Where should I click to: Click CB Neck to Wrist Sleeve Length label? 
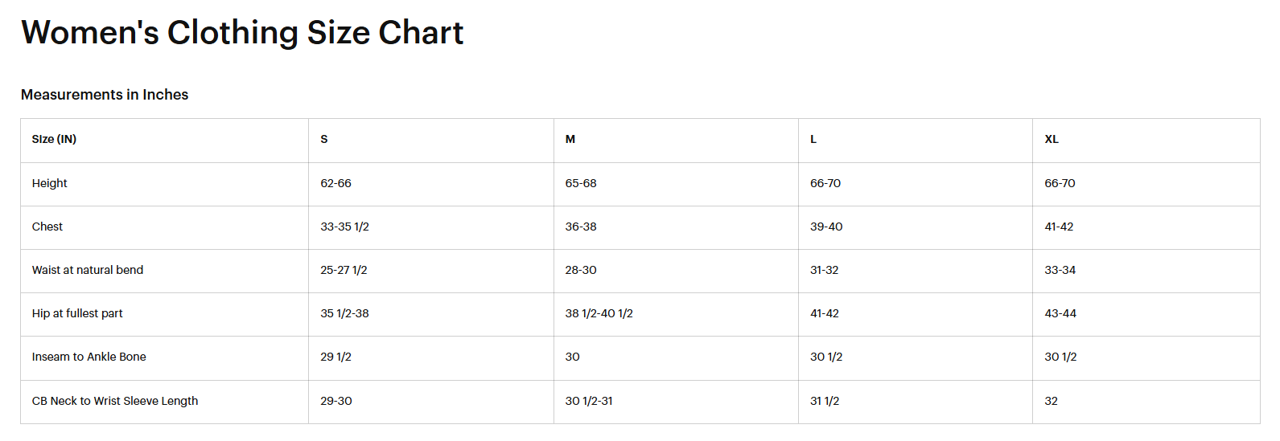click(115, 401)
